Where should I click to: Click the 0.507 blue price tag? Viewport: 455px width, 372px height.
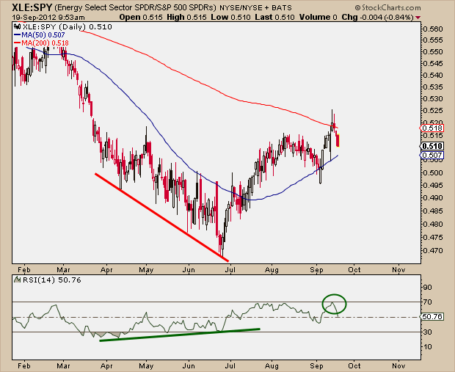(x=432, y=156)
